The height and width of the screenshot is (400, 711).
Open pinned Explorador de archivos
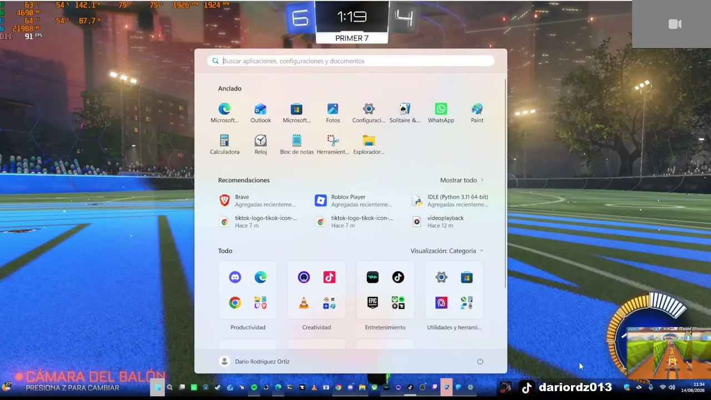[369, 144]
